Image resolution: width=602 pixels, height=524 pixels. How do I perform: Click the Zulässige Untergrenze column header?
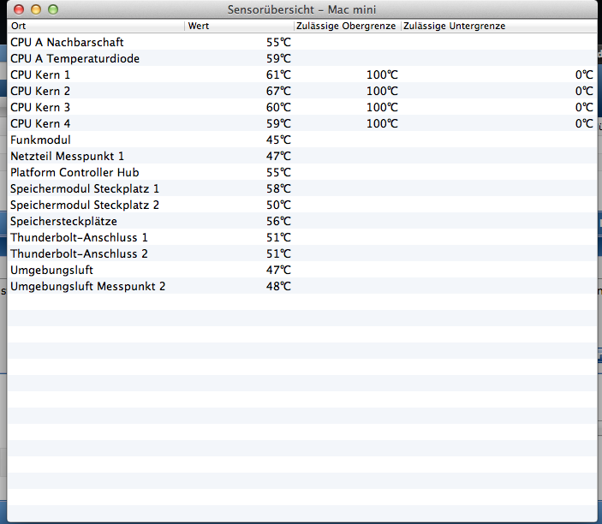[499, 26]
